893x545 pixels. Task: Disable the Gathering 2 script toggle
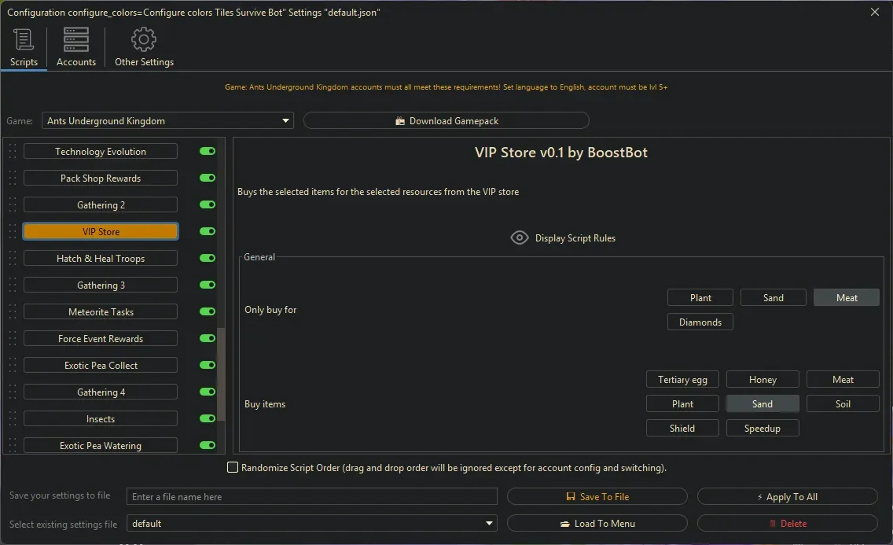208,204
